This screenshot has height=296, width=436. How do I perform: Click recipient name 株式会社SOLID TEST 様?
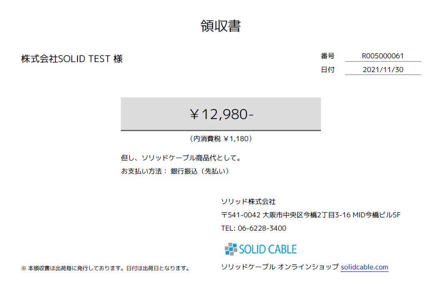(x=72, y=59)
